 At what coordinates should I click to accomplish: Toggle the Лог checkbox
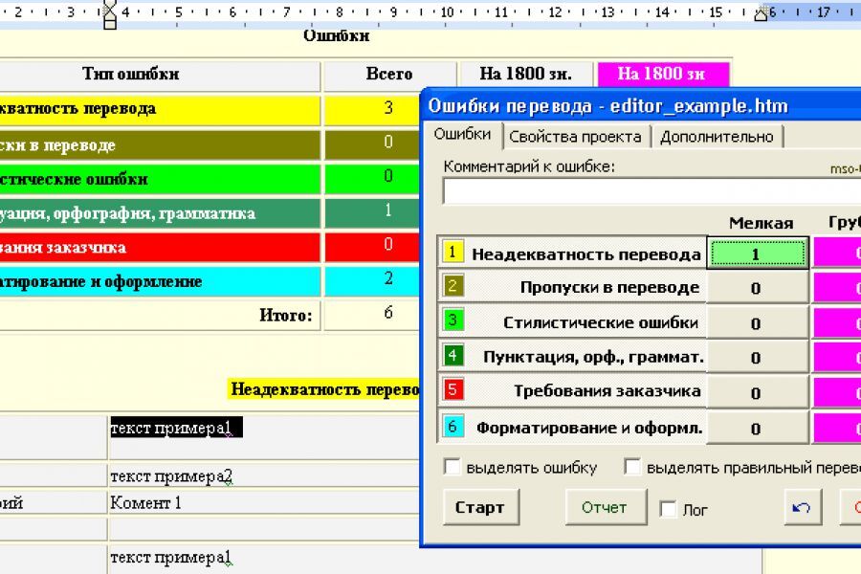coord(669,509)
